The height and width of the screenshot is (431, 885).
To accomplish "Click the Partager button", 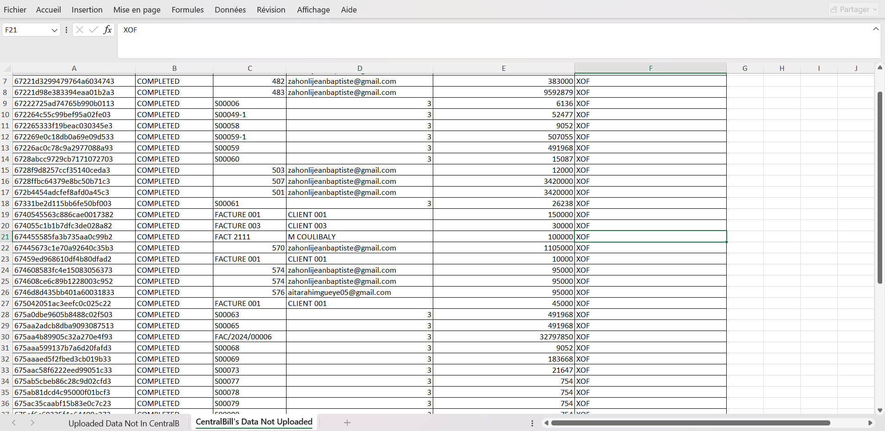I will (x=850, y=9).
